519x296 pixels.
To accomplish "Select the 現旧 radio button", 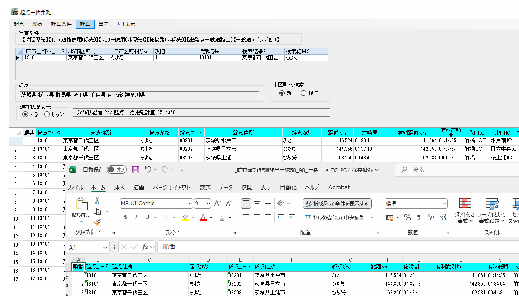I will 303,93.
